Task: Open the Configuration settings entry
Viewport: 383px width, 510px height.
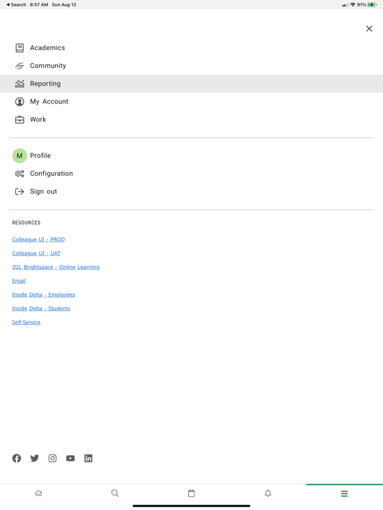Action: 191,173
